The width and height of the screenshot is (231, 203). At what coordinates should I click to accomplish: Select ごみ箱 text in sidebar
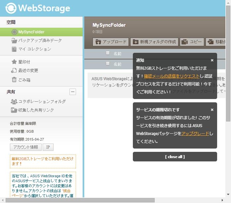pyautogui.click(x=24, y=80)
